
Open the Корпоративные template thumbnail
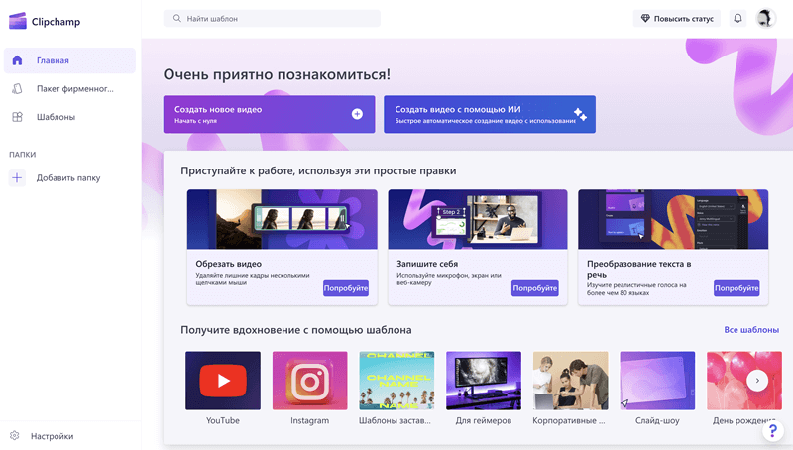[x=571, y=381]
